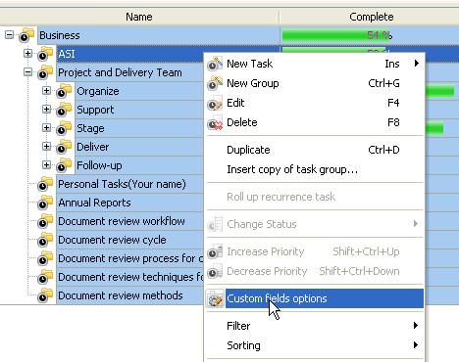Image resolution: width=459 pixels, height=362 pixels.
Task: Expand the ASI tree node
Action: [x=28, y=53]
